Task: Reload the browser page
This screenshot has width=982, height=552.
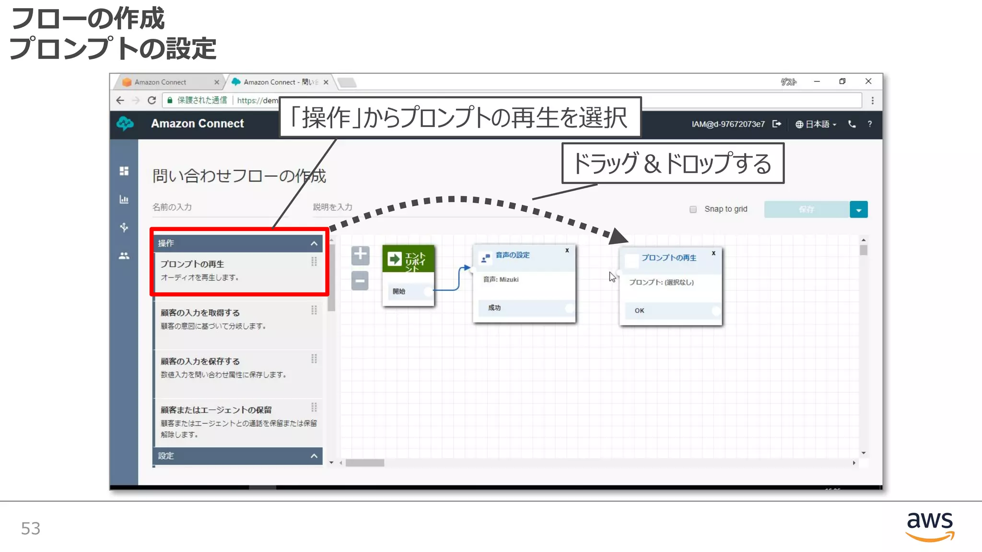Action: (x=152, y=100)
